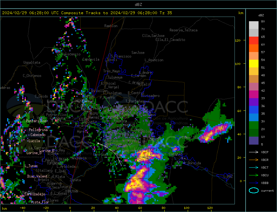
Task: Click the 'S_Francisco' map label
Action: (121, 56)
